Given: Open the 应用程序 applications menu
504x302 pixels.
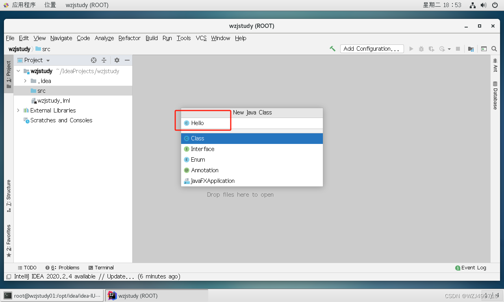Looking at the screenshot, I should (x=20, y=5).
